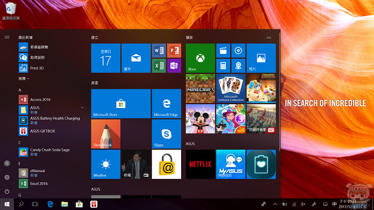
Task: Click the Windows Start button
Action: pyautogui.click(x=7, y=204)
